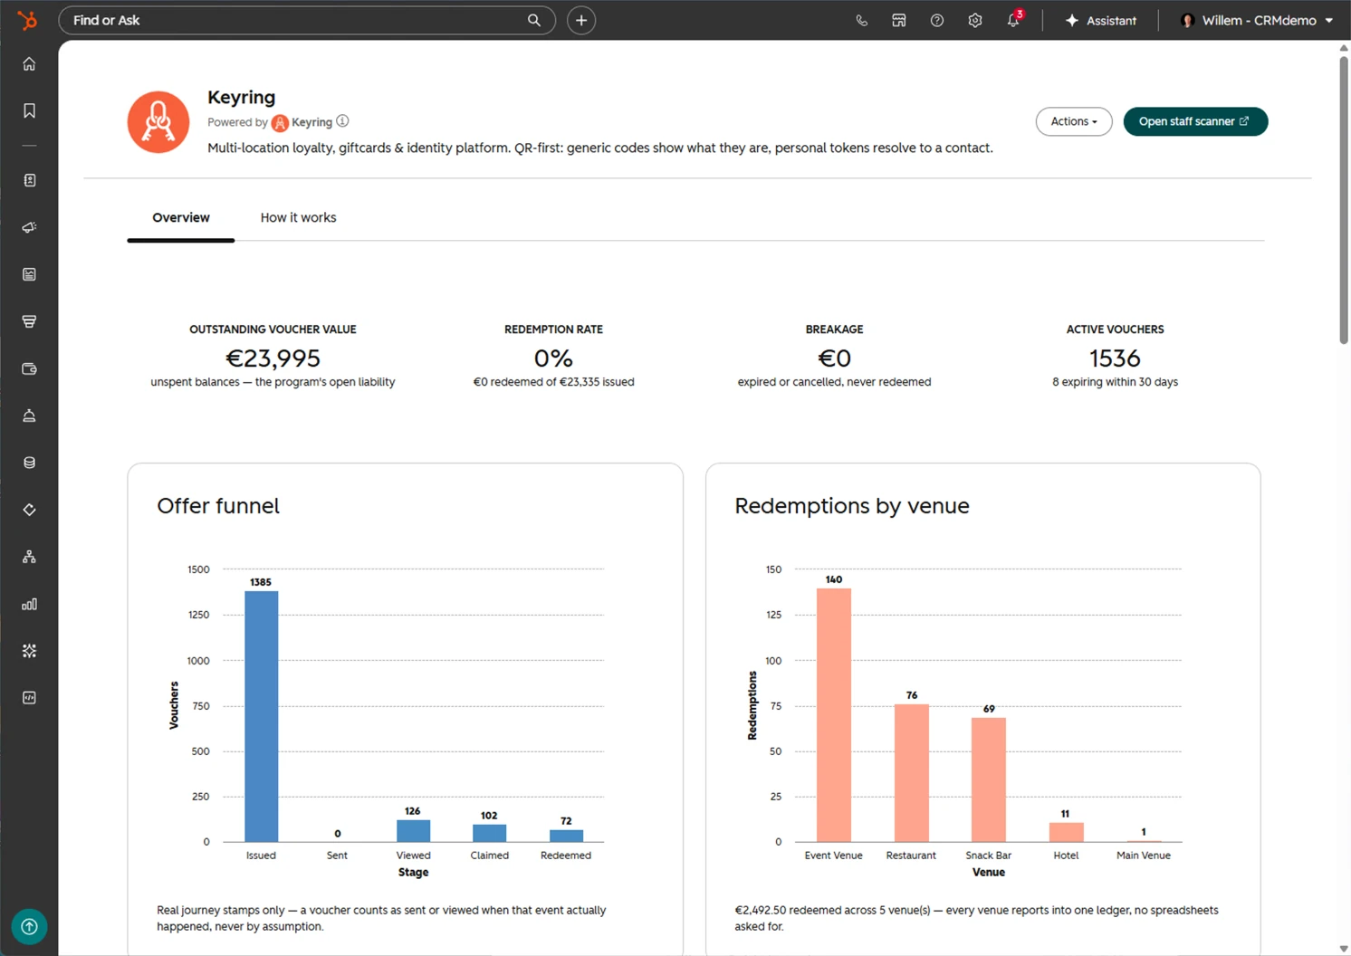Click the Viewed bar in Offer funnel

[414, 830]
